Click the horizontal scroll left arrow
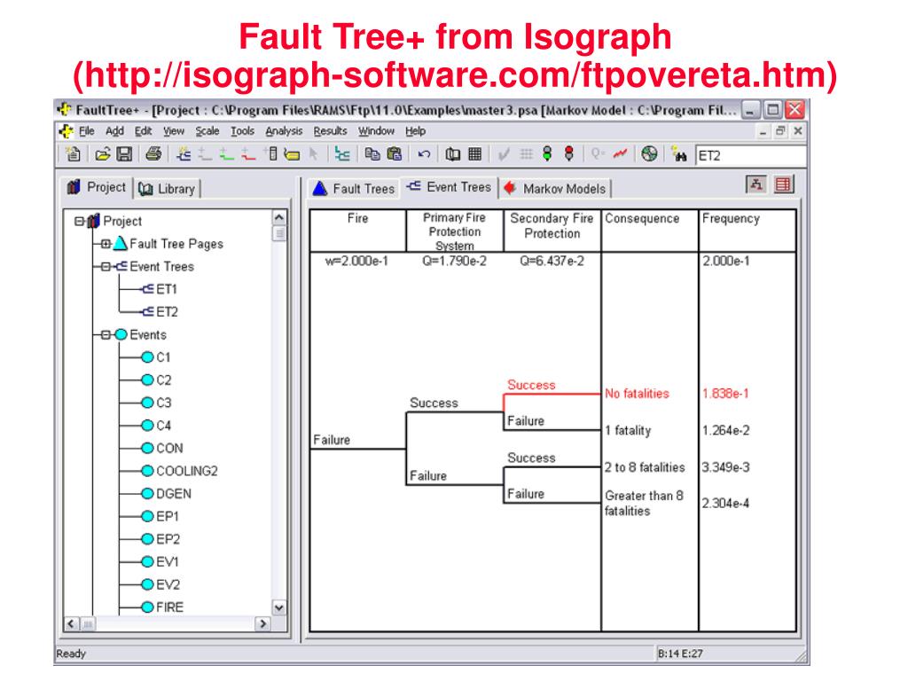The width and height of the screenshot is (908, 681). click(71, 623)
